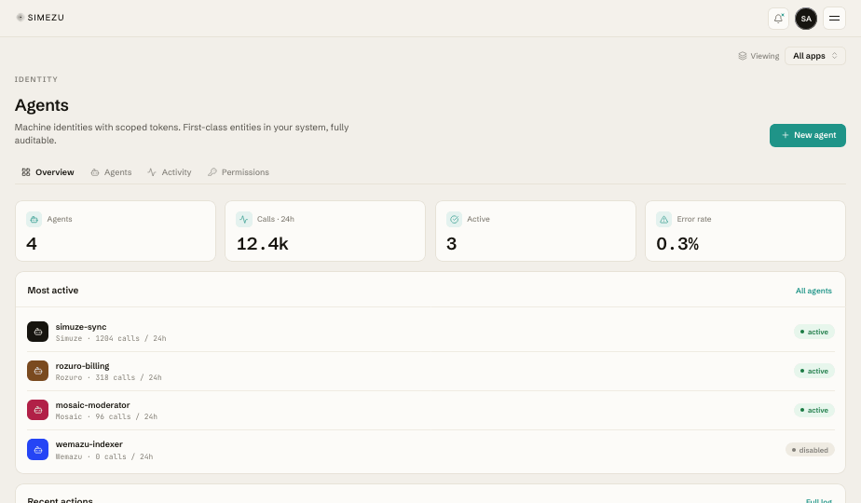Click the Agents stat card icon
861x503 pixels.
point(34,219)
